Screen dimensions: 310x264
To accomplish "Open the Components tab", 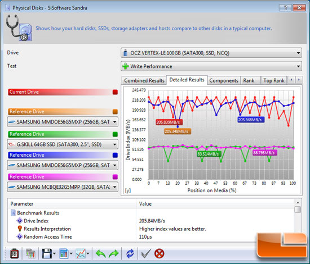I will tap(224, 80).
